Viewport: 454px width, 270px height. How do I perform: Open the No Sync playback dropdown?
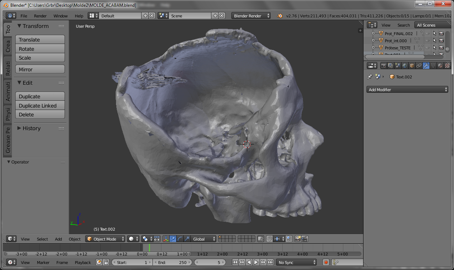pos(297,263)
